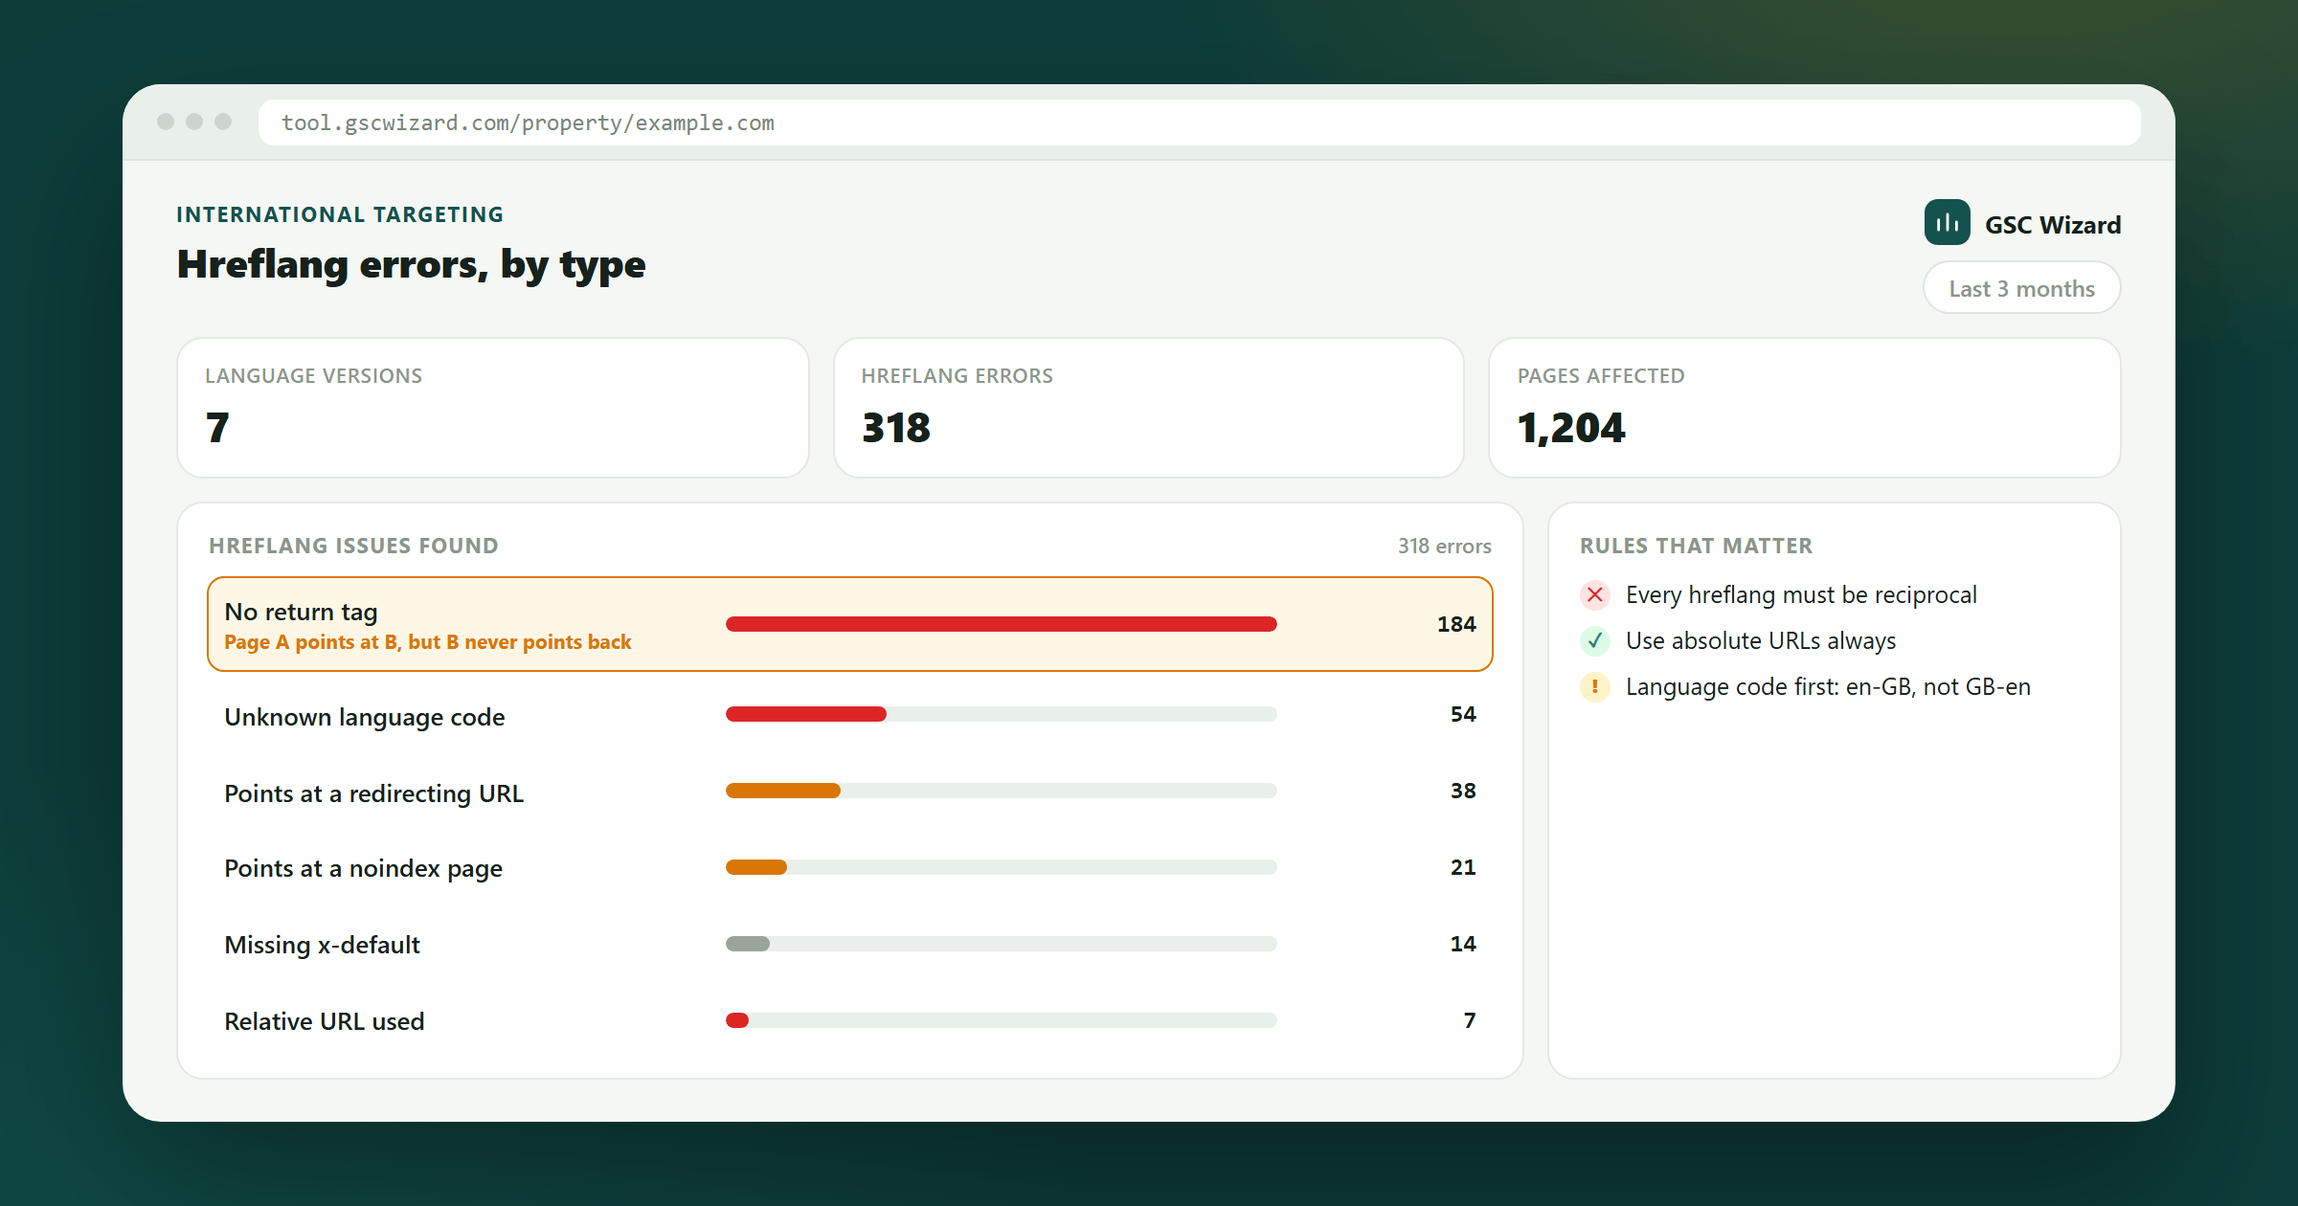The image size is (2298, 1206).
Task: Click the 'Hreflang errors, by type' heading
Action: [412, 264]
